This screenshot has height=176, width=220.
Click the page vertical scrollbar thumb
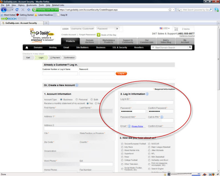218,59
